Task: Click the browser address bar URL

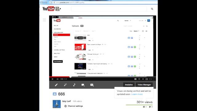Action: point(70,2)
